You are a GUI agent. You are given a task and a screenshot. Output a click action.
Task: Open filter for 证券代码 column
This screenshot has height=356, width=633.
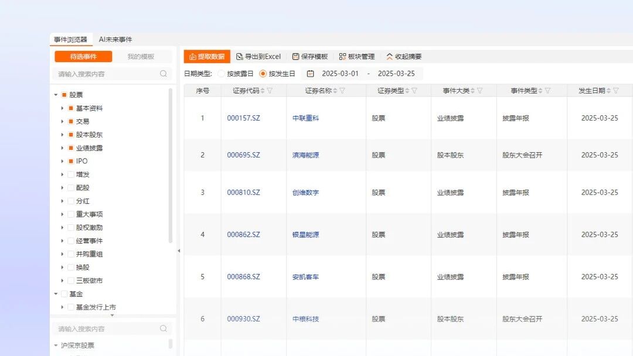[270, 91]
